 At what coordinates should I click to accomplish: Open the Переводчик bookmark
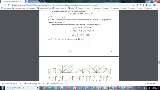click(17, 8)
